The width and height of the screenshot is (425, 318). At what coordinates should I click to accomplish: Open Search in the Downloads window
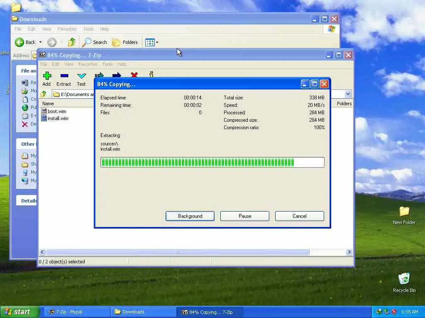point(95,42)
